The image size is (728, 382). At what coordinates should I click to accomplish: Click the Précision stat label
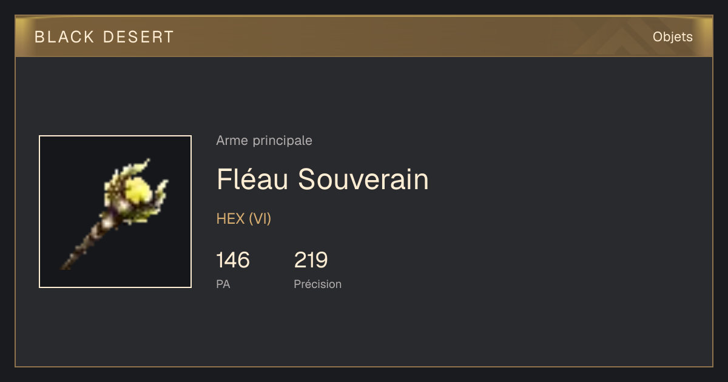317,284
